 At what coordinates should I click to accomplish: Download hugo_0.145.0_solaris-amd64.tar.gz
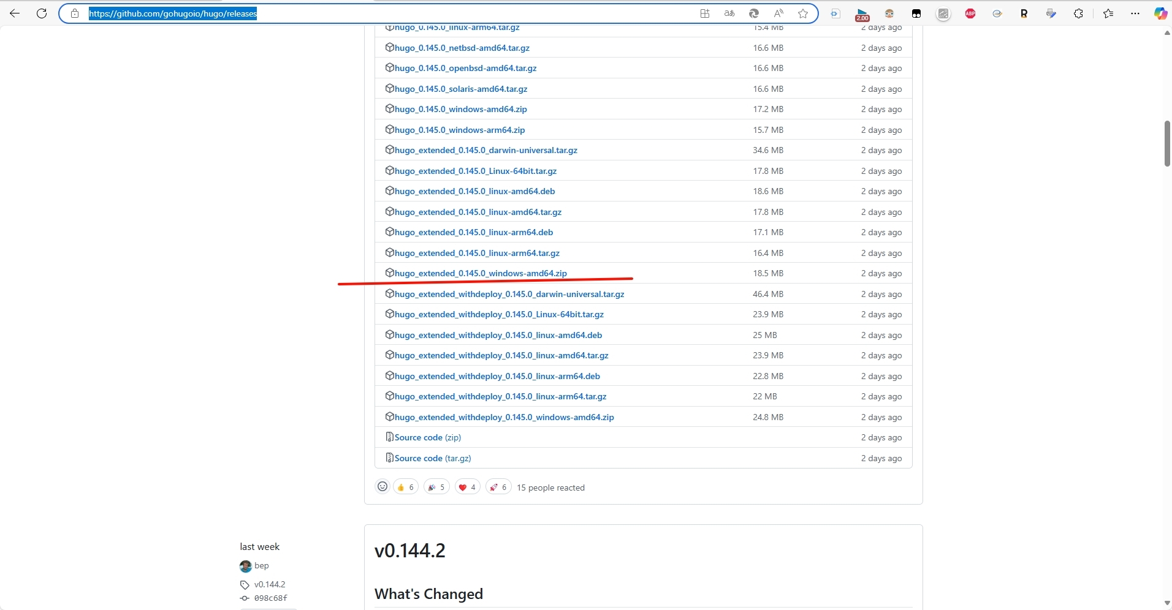[461, 89]
